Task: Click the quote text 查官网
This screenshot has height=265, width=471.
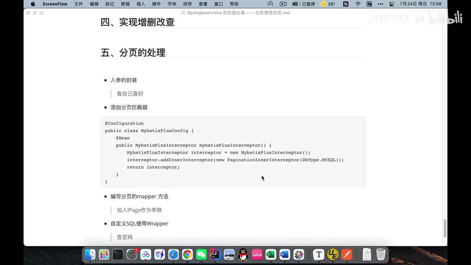Action: pos(125,237)
